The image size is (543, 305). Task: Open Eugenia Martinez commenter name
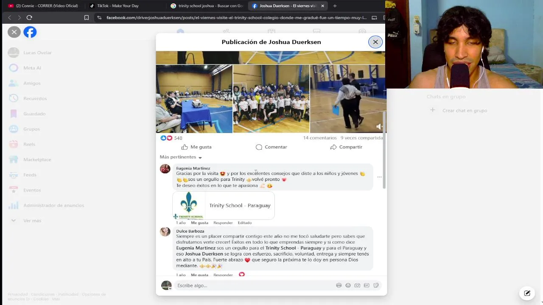click(193, 168)
